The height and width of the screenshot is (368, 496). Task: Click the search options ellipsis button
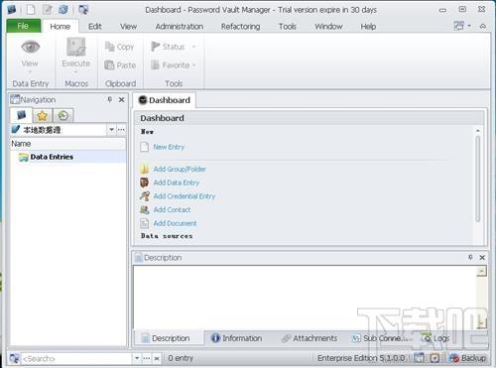(146, 358)
